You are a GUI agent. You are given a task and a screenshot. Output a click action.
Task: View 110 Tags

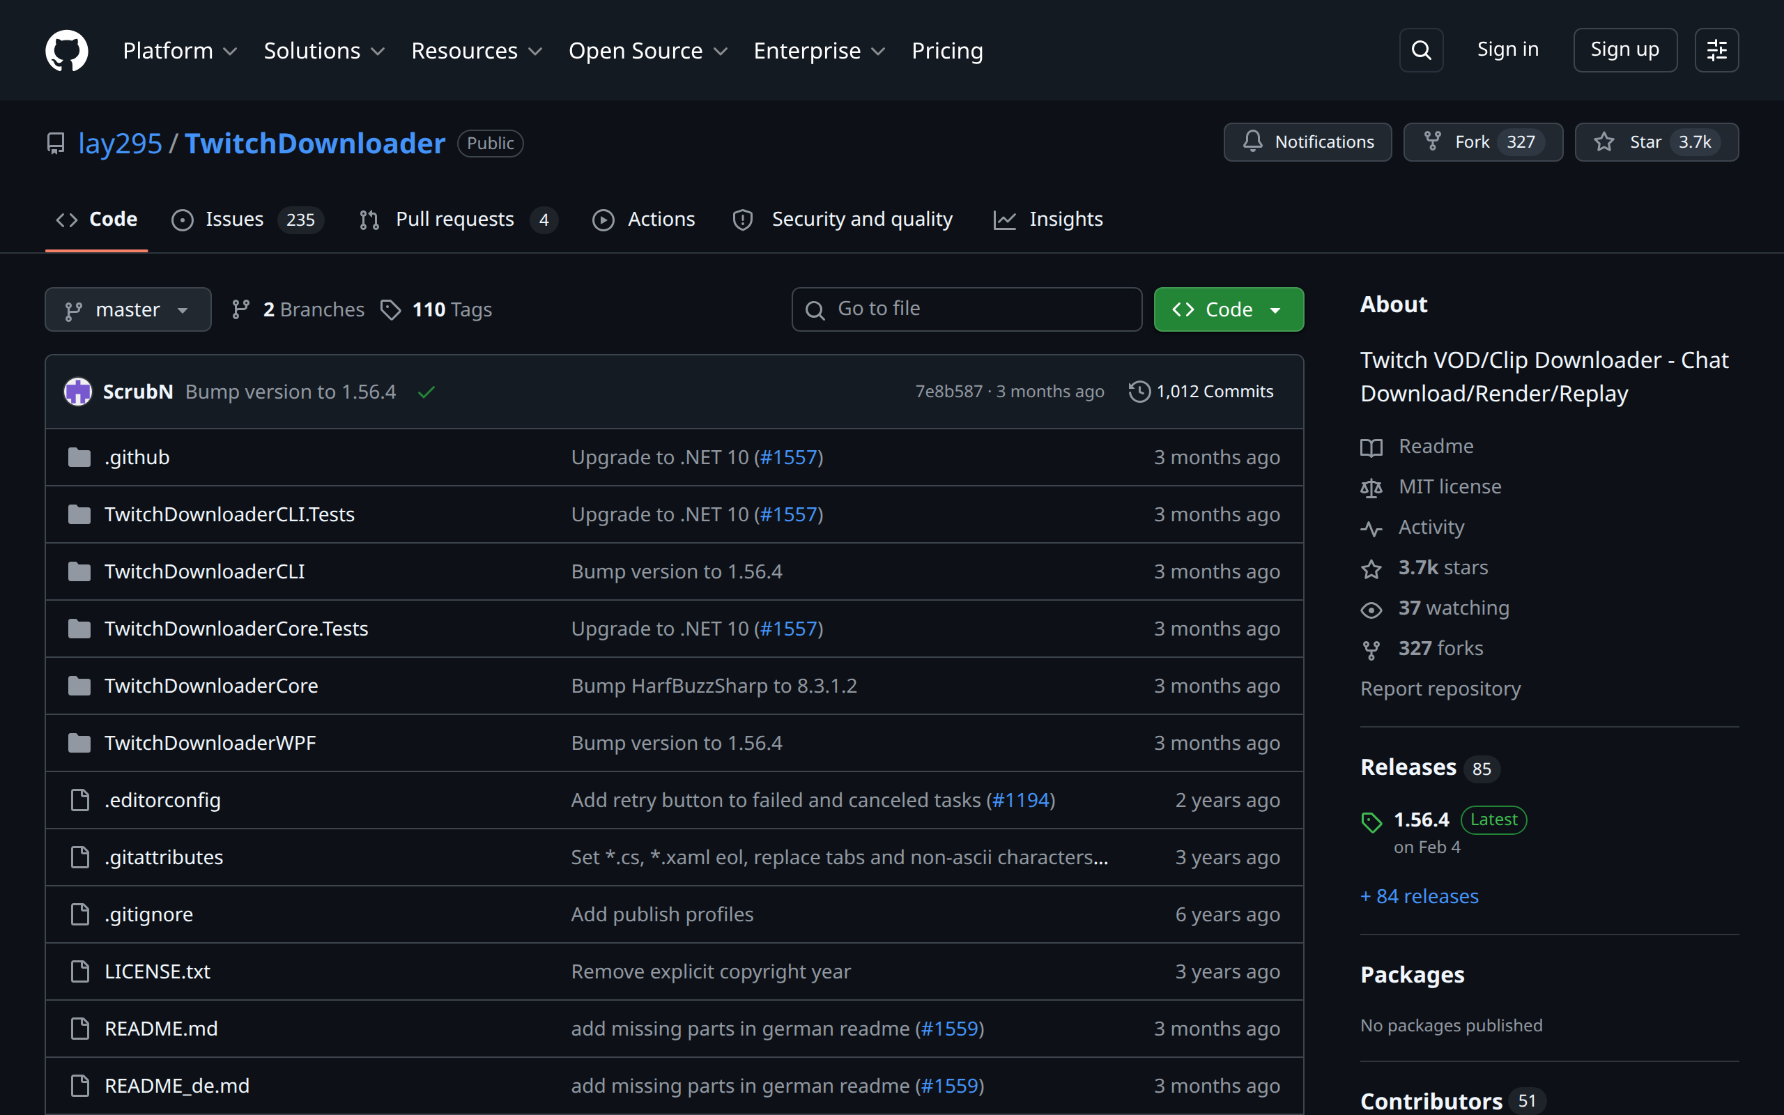pos(436,309)
